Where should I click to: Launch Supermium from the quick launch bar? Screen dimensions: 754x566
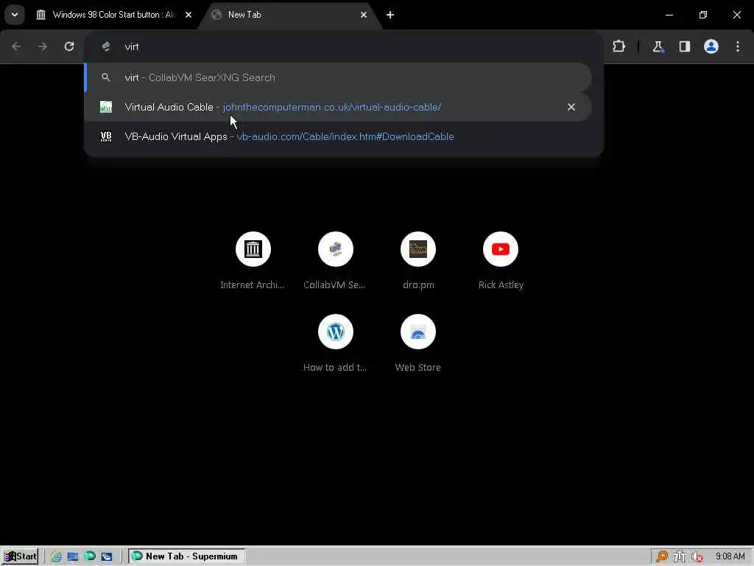click(x=90, y=556)
